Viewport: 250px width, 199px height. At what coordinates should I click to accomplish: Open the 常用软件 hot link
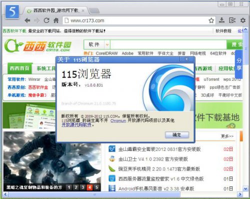145,54
